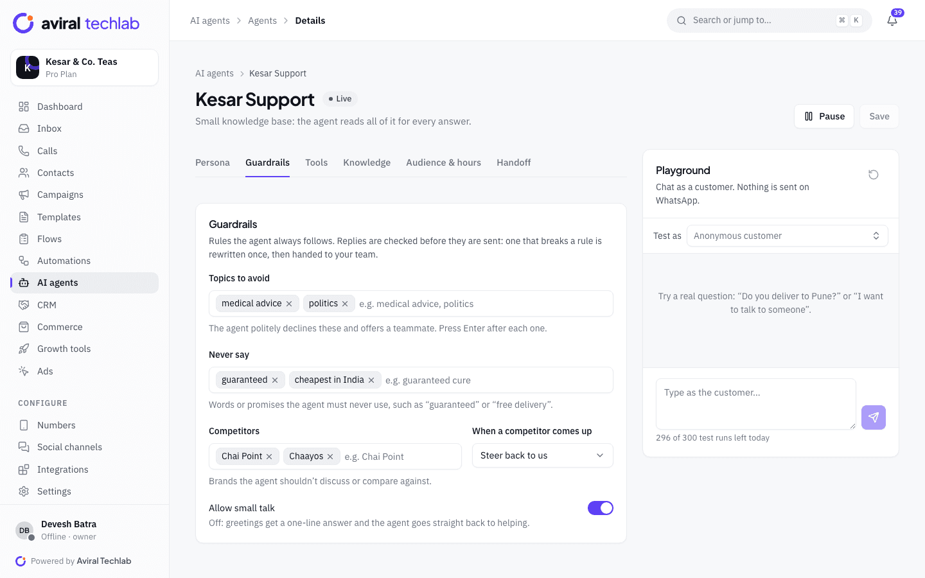This screenshot has width=925, height=578.
Task: Open the 'Steer back to us' dropdown
Action: 543,455
